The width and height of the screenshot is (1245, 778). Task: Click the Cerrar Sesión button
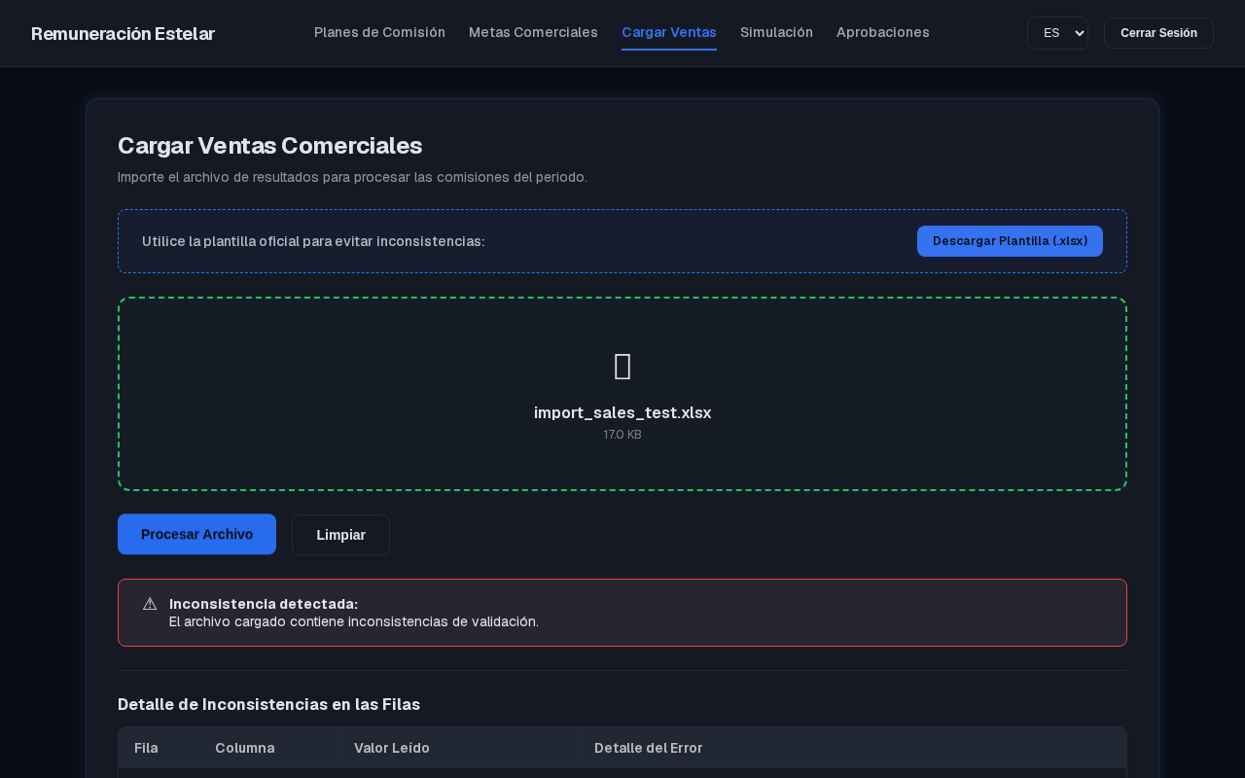pyautogui.click(x=1158, y=33)
